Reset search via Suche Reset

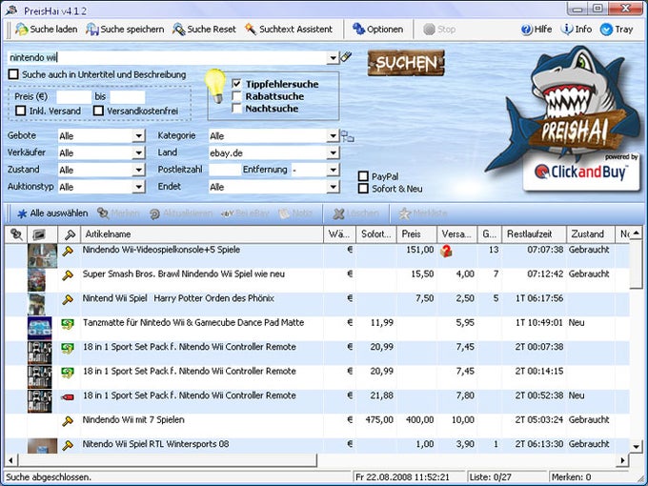coord(204,30)
